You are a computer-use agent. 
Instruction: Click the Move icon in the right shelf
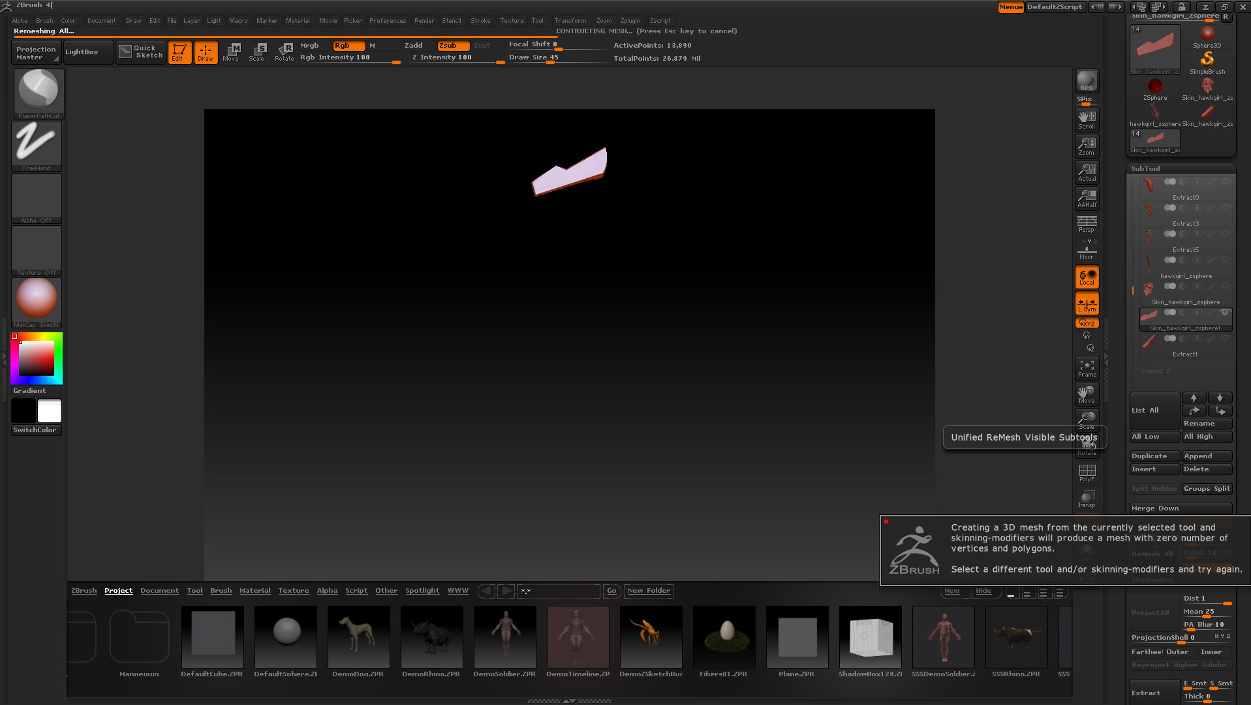[1087, 394]
